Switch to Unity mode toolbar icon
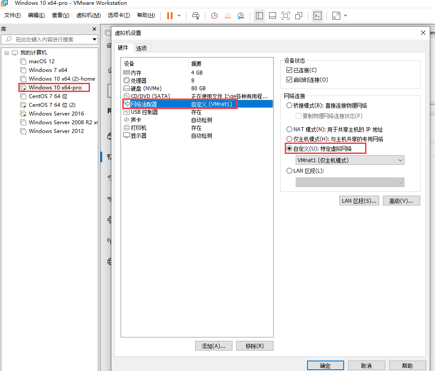 point(299,16)
